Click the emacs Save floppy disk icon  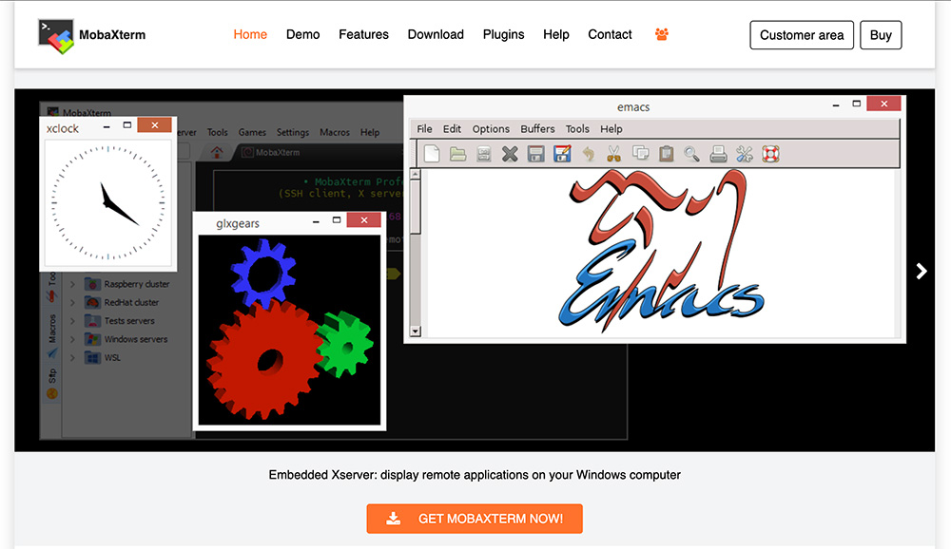(x=535, y=154)
